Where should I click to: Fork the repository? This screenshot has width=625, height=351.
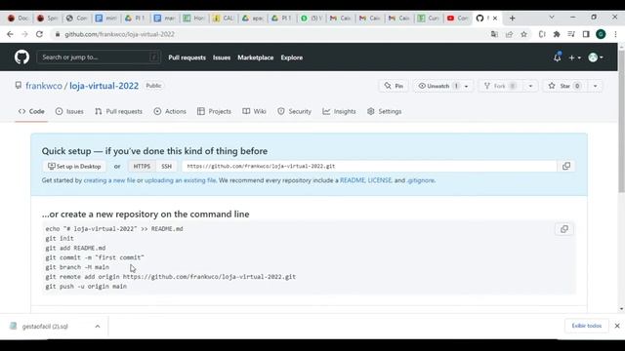(x=500, y=86)
